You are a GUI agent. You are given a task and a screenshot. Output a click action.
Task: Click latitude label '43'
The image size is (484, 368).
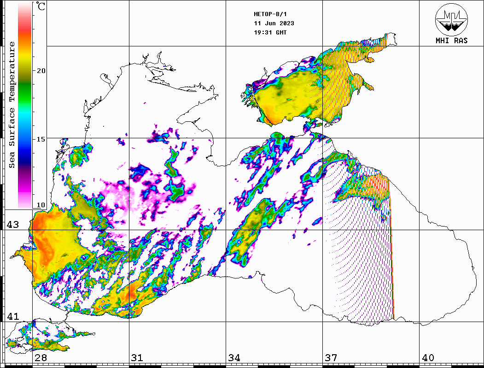tap(12, 225)
